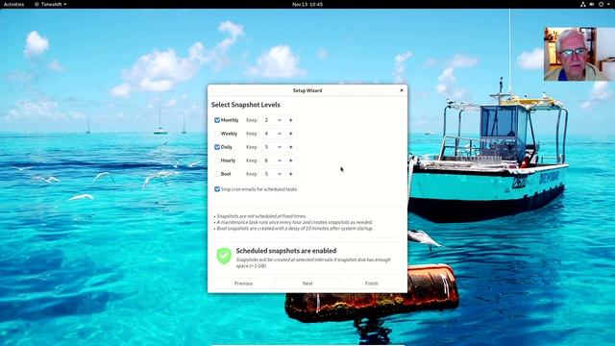
Task: Open the Timeshift app menu
Action: tap(51, 4)
